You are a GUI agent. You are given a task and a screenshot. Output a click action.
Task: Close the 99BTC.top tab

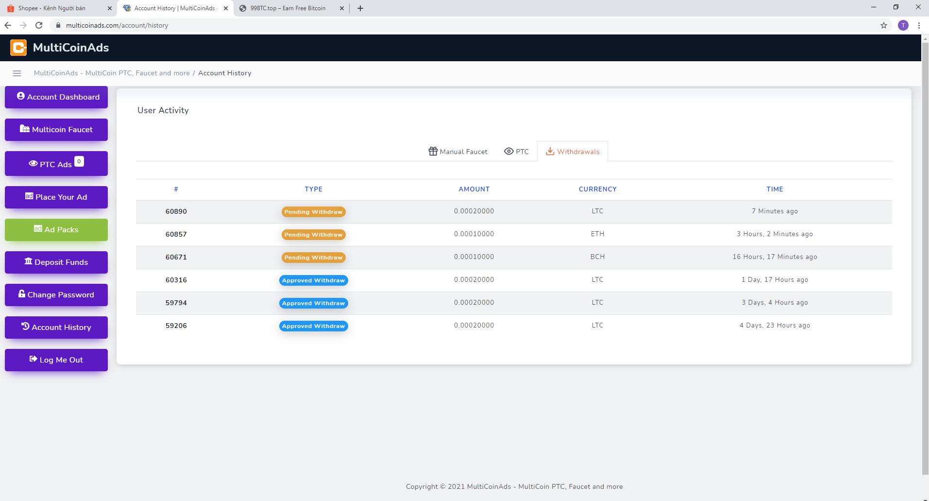point(341,8)
